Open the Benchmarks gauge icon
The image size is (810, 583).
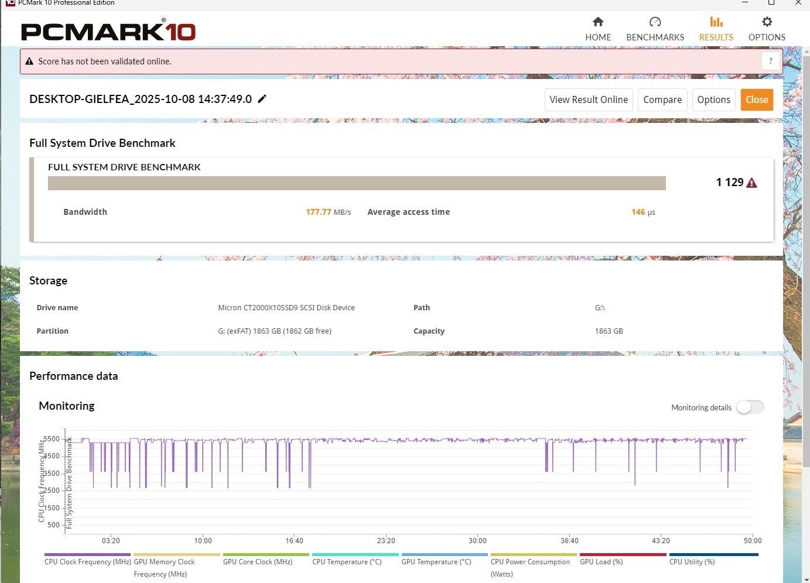[655, 22]
